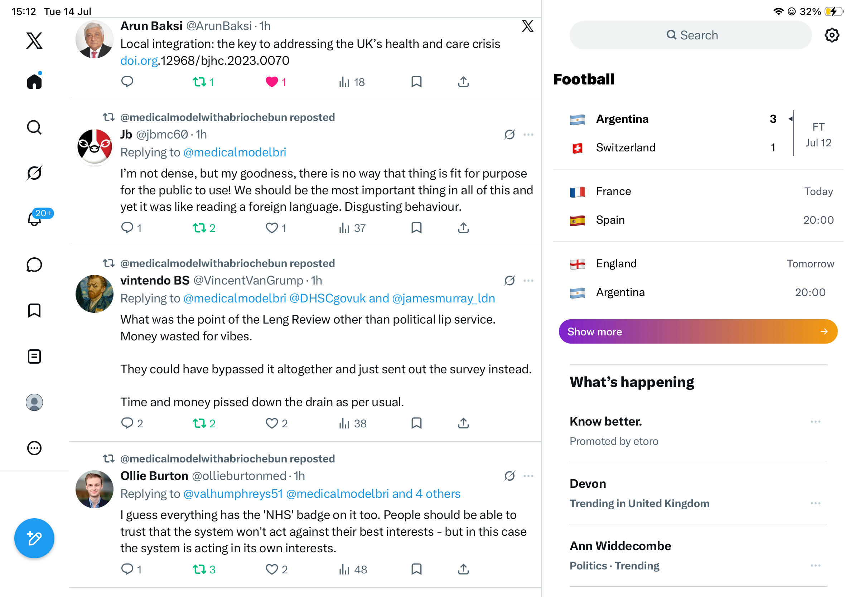The image size is (855, 597).
Task: Click the blue compose post button
Action: tap(34, 538)
